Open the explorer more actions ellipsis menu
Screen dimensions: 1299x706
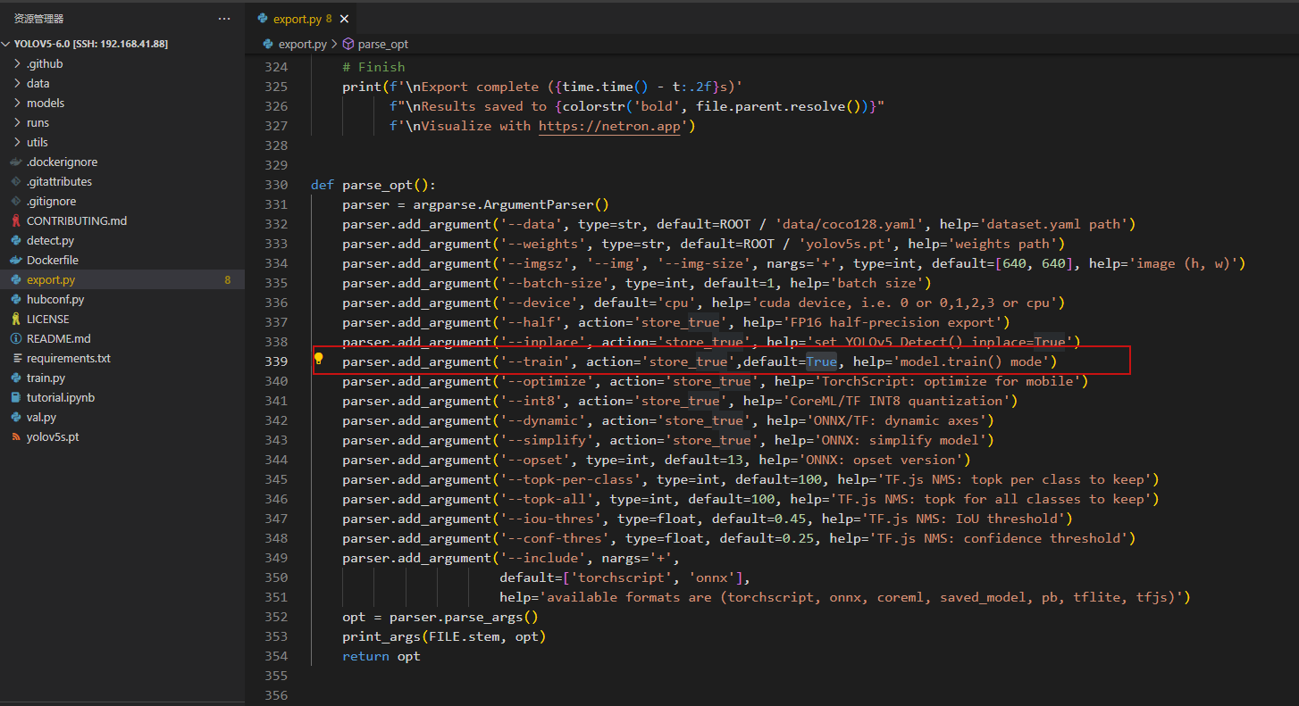tap(223, 18)
